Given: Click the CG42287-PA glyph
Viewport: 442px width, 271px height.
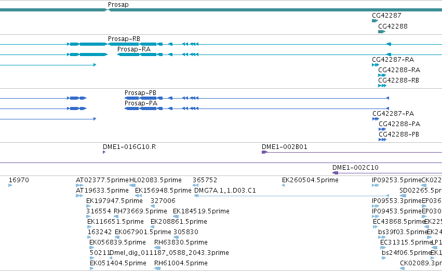Looking at the screenshot, I should [x=376, y=119].
